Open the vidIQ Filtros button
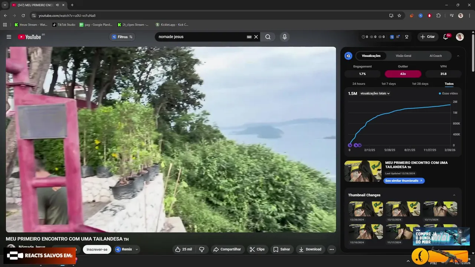 tap(122, 37)
